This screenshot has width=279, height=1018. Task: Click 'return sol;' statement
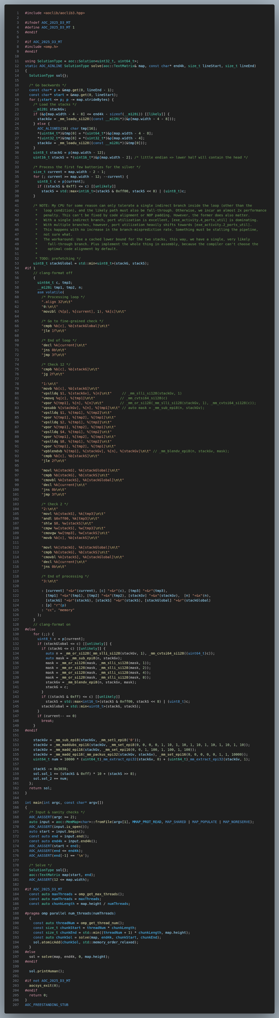40,788
